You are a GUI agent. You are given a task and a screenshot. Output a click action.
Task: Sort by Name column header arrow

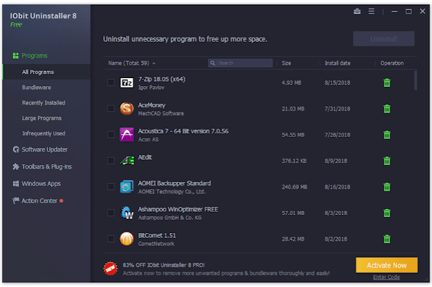click(154, 63)
